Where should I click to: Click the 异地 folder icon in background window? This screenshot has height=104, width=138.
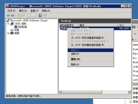131,102
